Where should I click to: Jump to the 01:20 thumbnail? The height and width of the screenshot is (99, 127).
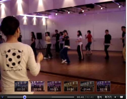click(71, 86)
